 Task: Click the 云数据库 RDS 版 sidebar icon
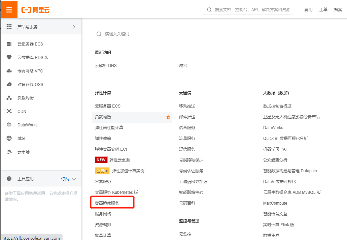tap(9, 57)
